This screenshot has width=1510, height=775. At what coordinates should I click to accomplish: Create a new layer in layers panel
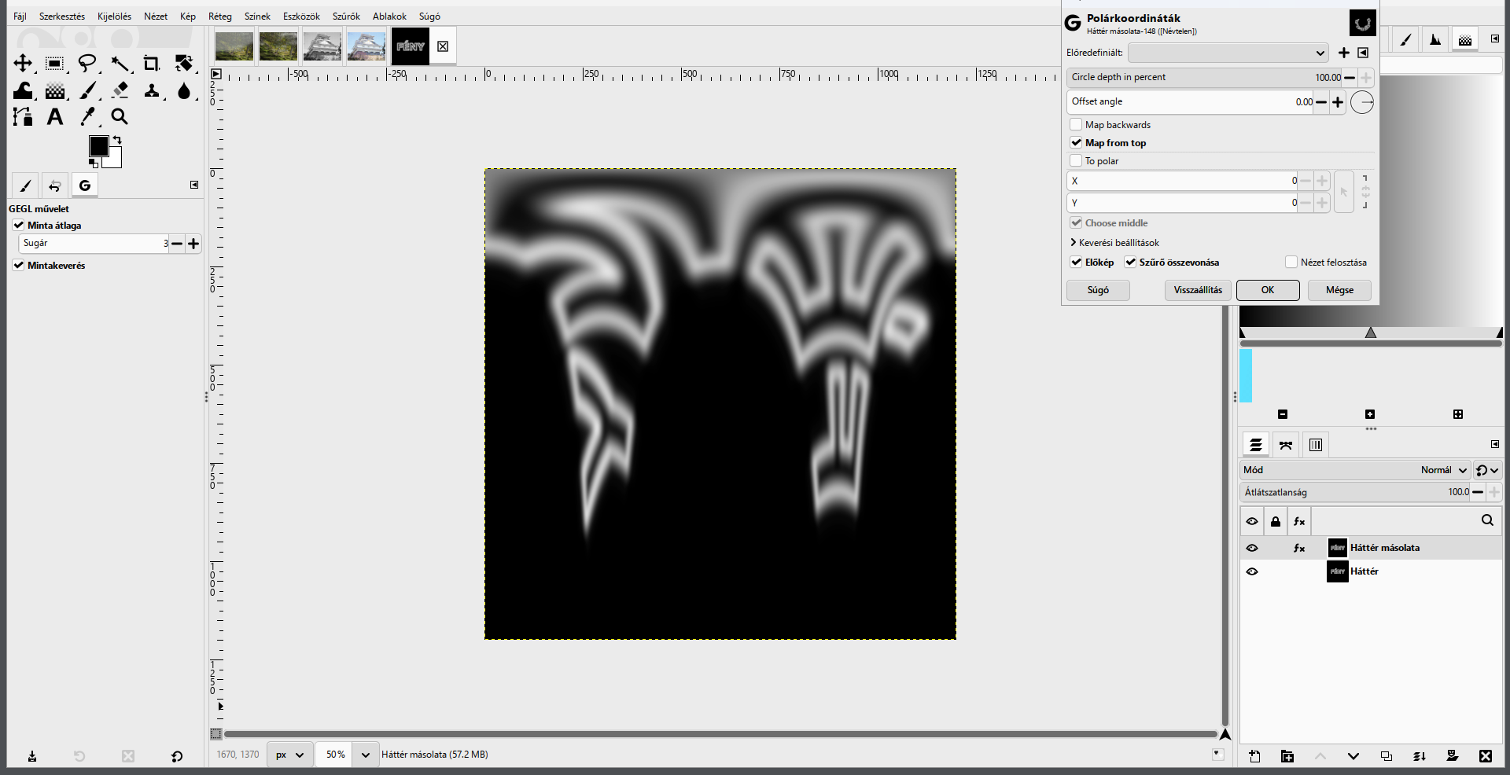click(1254, 756)
